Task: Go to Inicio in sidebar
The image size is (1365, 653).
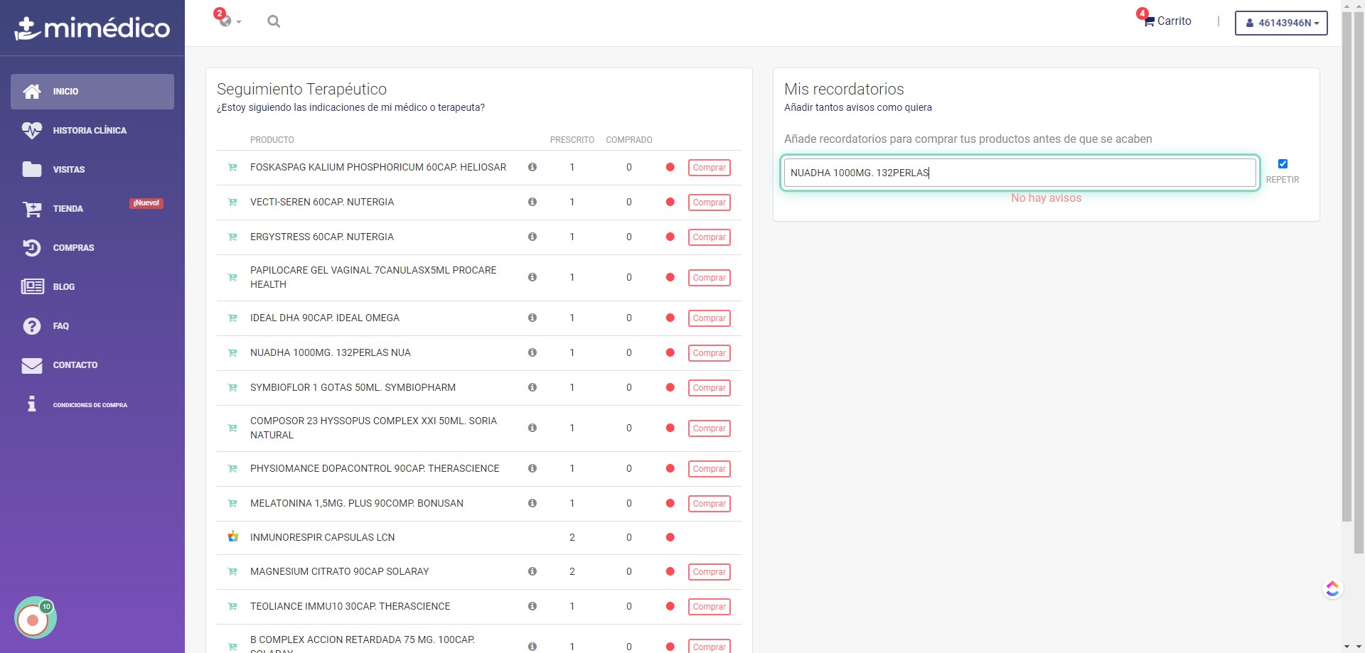Action: pyautogui.click(x=92, y=92)
